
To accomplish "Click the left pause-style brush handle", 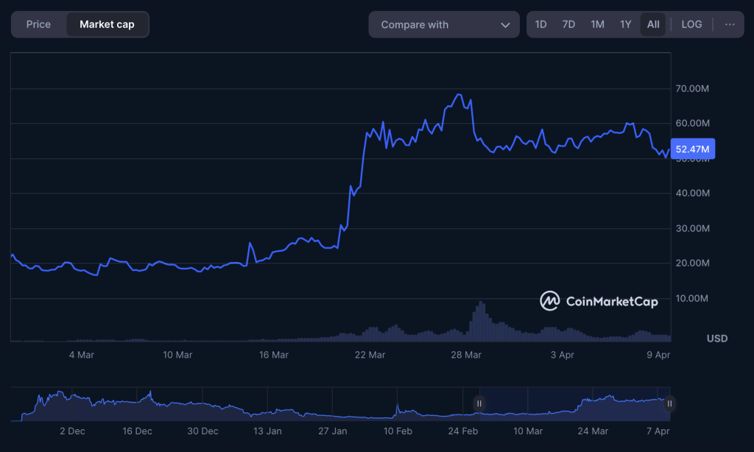I will coord(479,403).
